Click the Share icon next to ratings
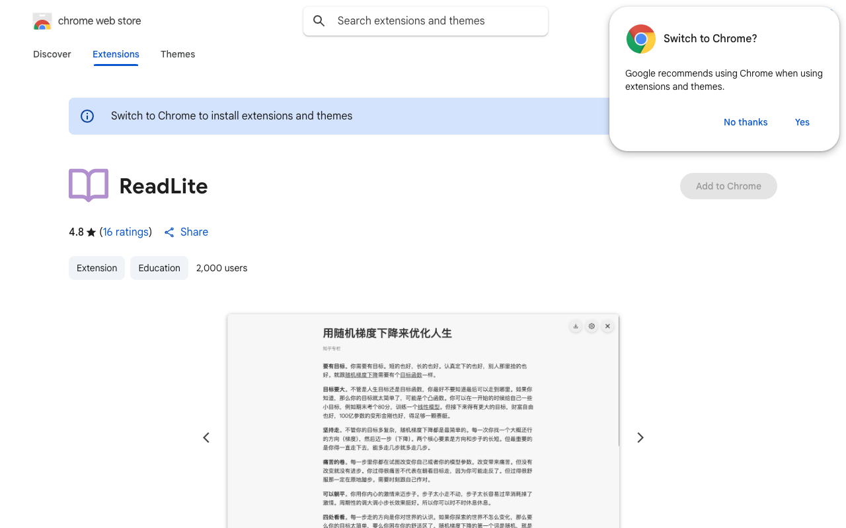Screen dimensions: 846x528 click(x=169, y=232)
